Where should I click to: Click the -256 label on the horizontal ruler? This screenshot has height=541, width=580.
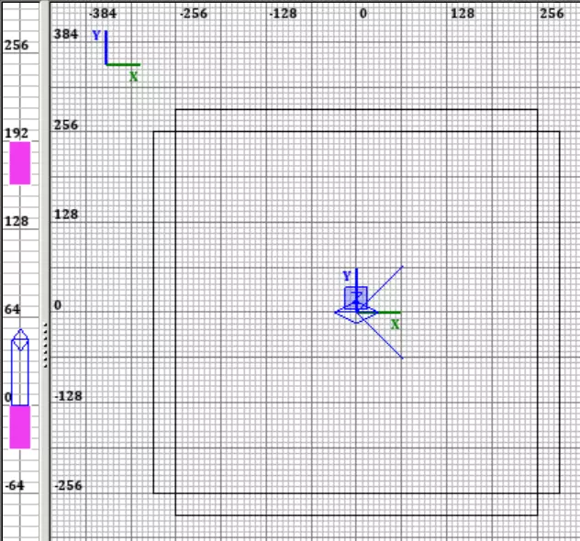click(194, 14)
